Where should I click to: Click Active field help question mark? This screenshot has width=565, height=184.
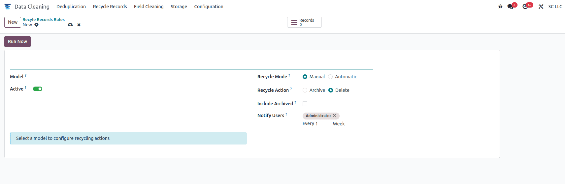coord(26,88)
